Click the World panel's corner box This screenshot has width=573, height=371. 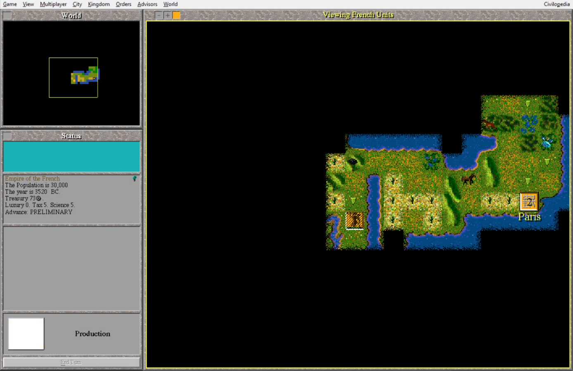pyautogui.click(x=7, y=16)
